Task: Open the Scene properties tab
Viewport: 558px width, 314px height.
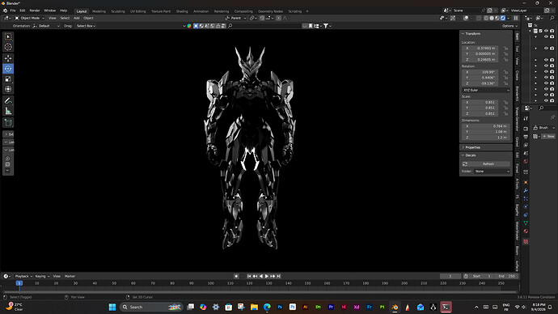Action: (526, 153)
